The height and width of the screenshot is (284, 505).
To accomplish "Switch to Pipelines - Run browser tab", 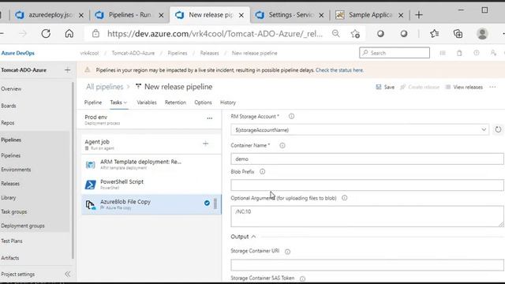I will (129, 15).
